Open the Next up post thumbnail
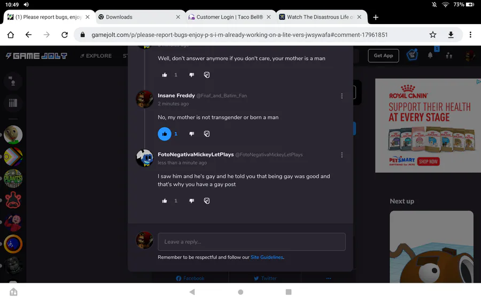Viewport: 481px width, 301px height. point(431,246)
